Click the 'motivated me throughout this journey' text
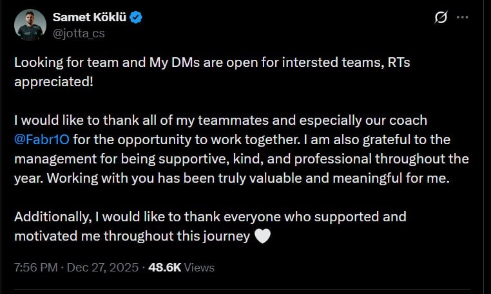491x294 pixels. tap(132, 236)
